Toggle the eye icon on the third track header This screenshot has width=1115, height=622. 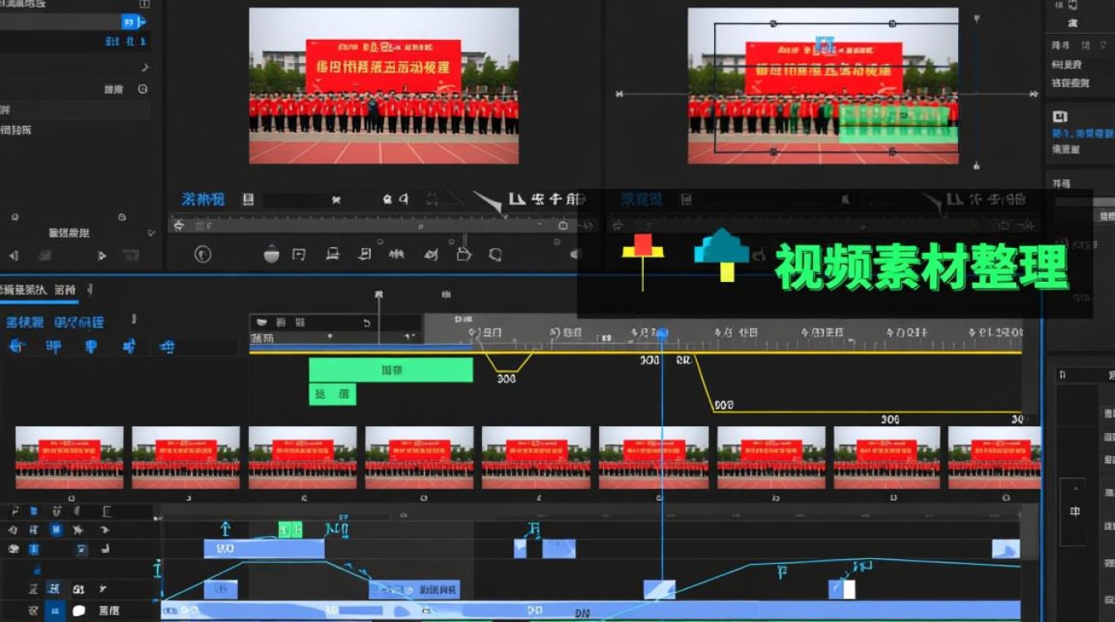13,549
